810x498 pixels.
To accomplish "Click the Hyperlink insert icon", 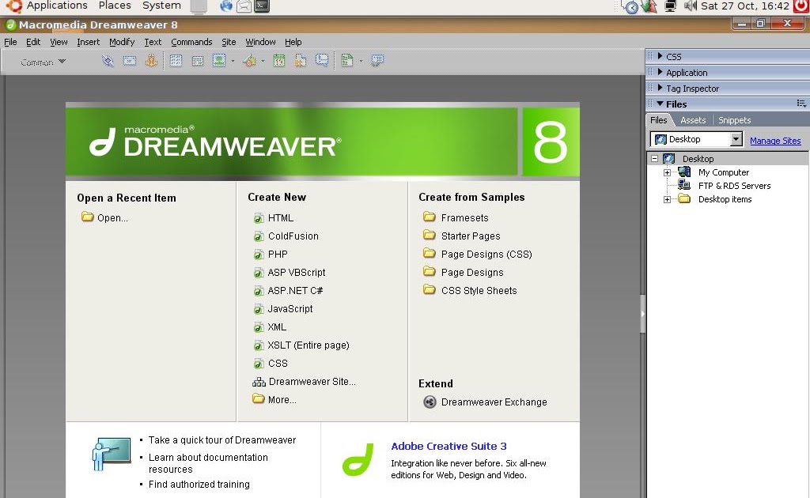I will pyautogui.click(x=108, y=61).
